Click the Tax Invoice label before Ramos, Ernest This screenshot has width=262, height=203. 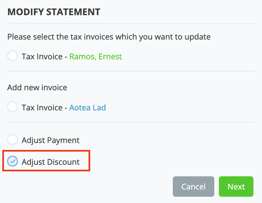(42, 57)
